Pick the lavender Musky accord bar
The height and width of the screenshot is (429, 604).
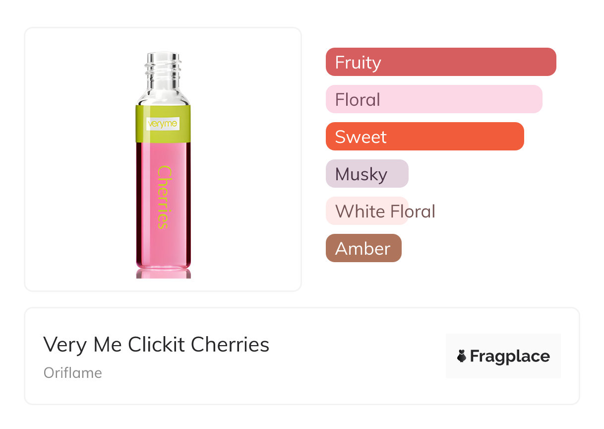(x=366, y=174)
